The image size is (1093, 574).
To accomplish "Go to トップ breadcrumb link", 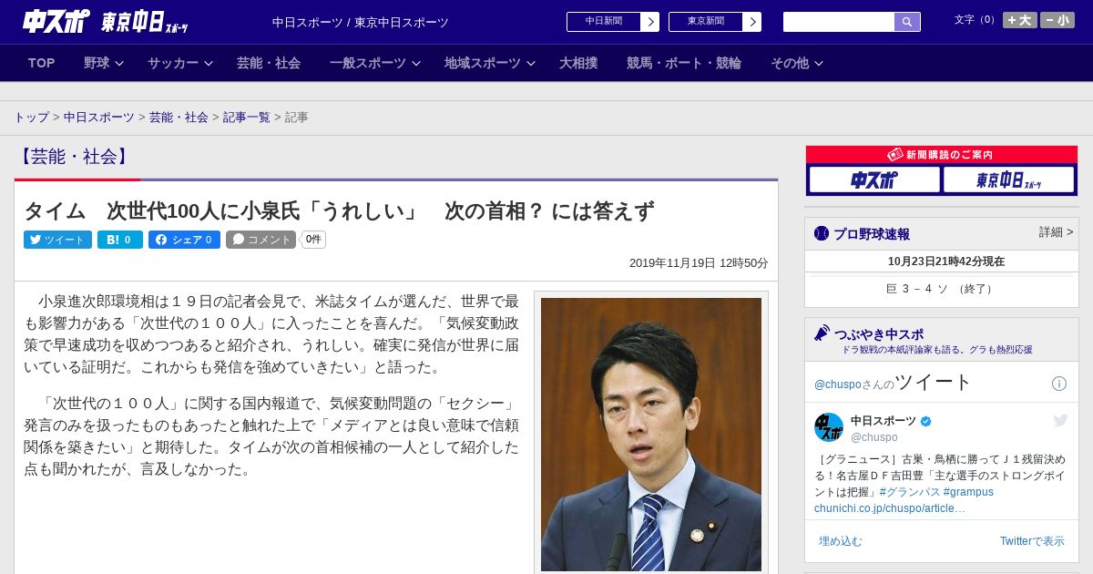I will [32, 118].
